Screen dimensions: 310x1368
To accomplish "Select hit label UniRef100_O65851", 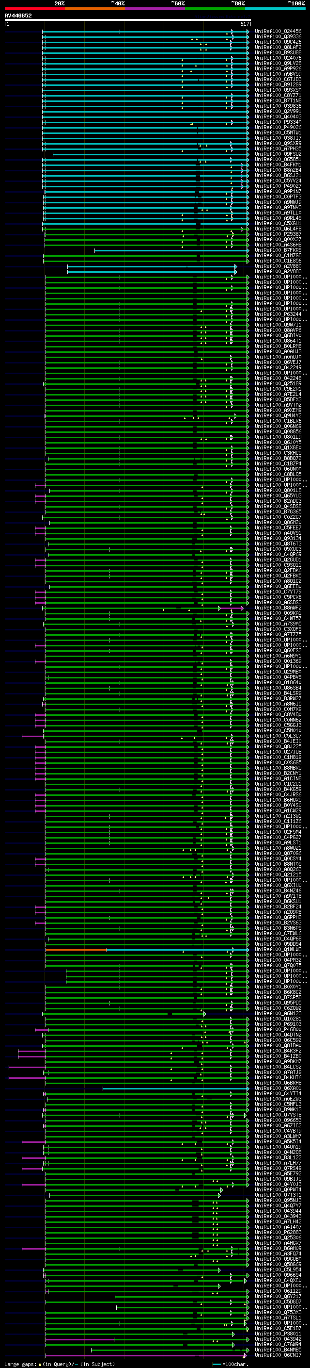I will pos(278,159).
